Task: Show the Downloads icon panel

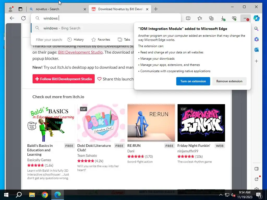Action: tap(223, 18)
